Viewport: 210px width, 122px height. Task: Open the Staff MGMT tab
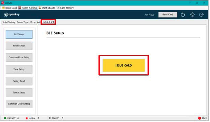tap(47, 8)
